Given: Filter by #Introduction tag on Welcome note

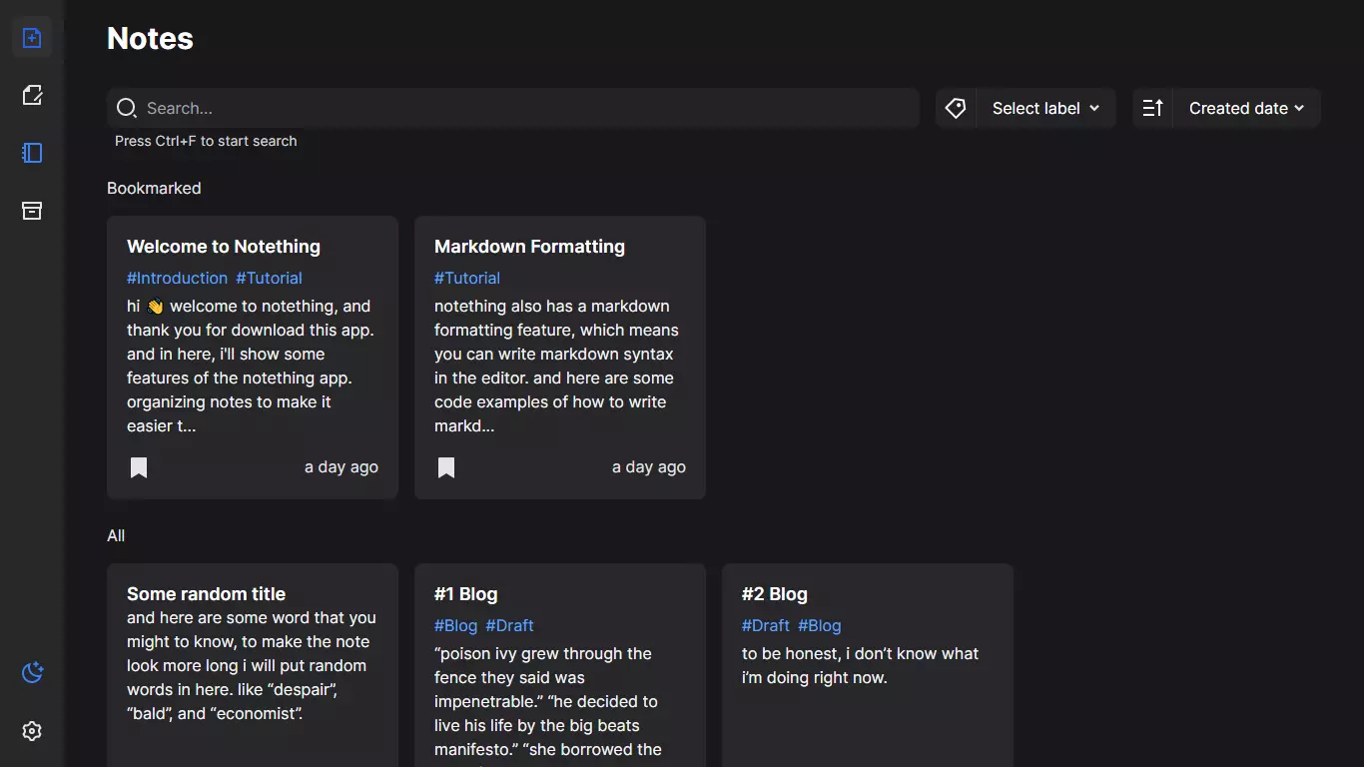Looking at the screenshot, I should click(x=177, y=278).
